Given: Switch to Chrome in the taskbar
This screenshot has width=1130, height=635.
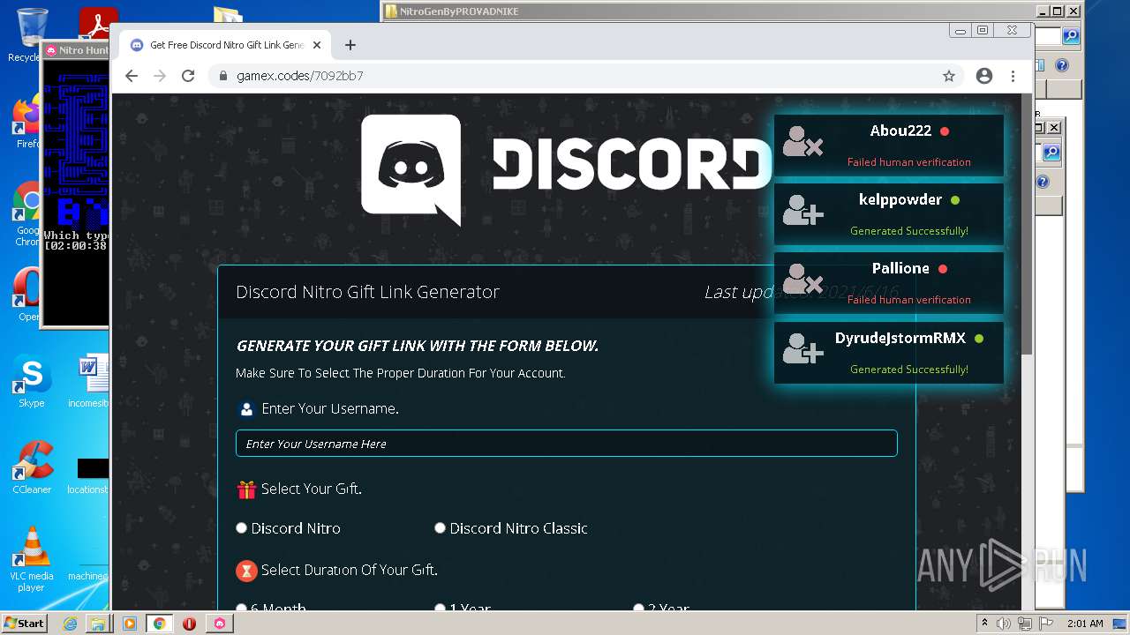Looking at the screenshot, I should click(x=159, y=624).
